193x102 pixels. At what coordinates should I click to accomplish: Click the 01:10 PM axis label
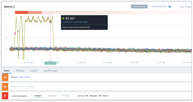[x=134, y=62]
